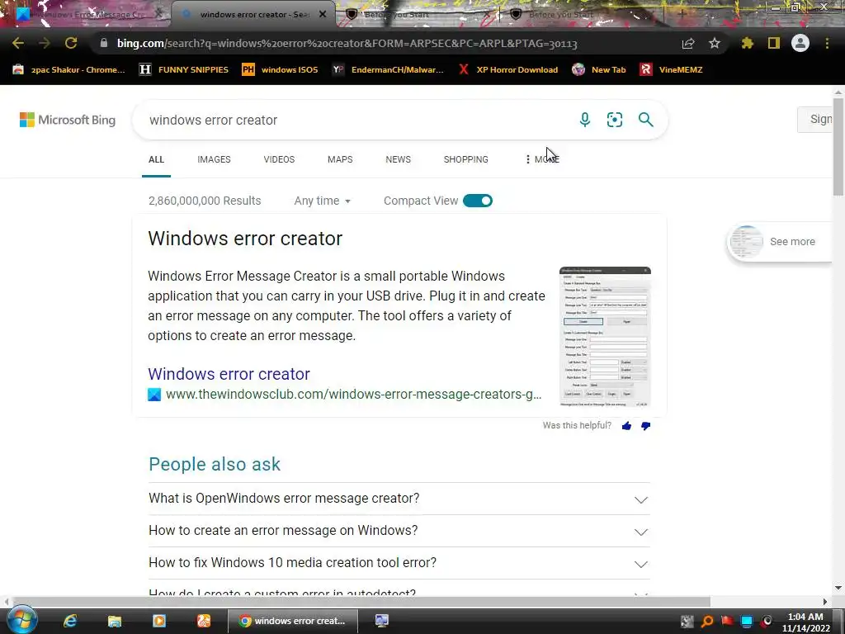Open 2pac Shakur bookmark
Viewport: 845px width, 634px height.
[x=69, y=69]
